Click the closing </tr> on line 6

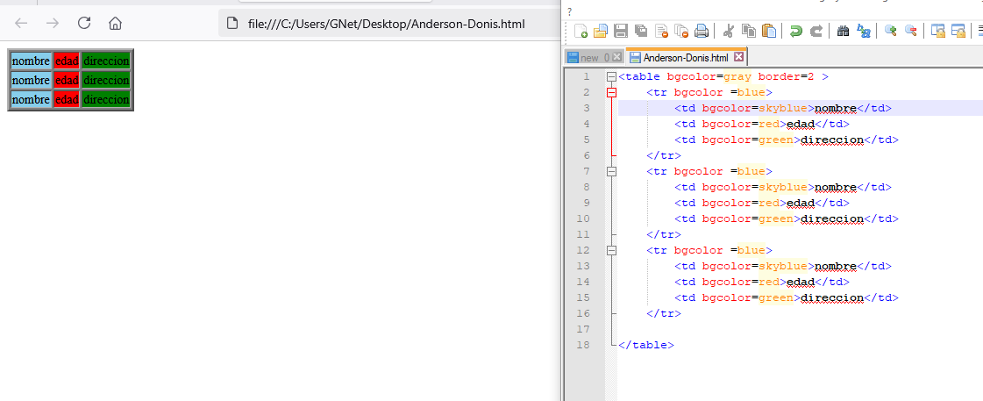point(664,155)
